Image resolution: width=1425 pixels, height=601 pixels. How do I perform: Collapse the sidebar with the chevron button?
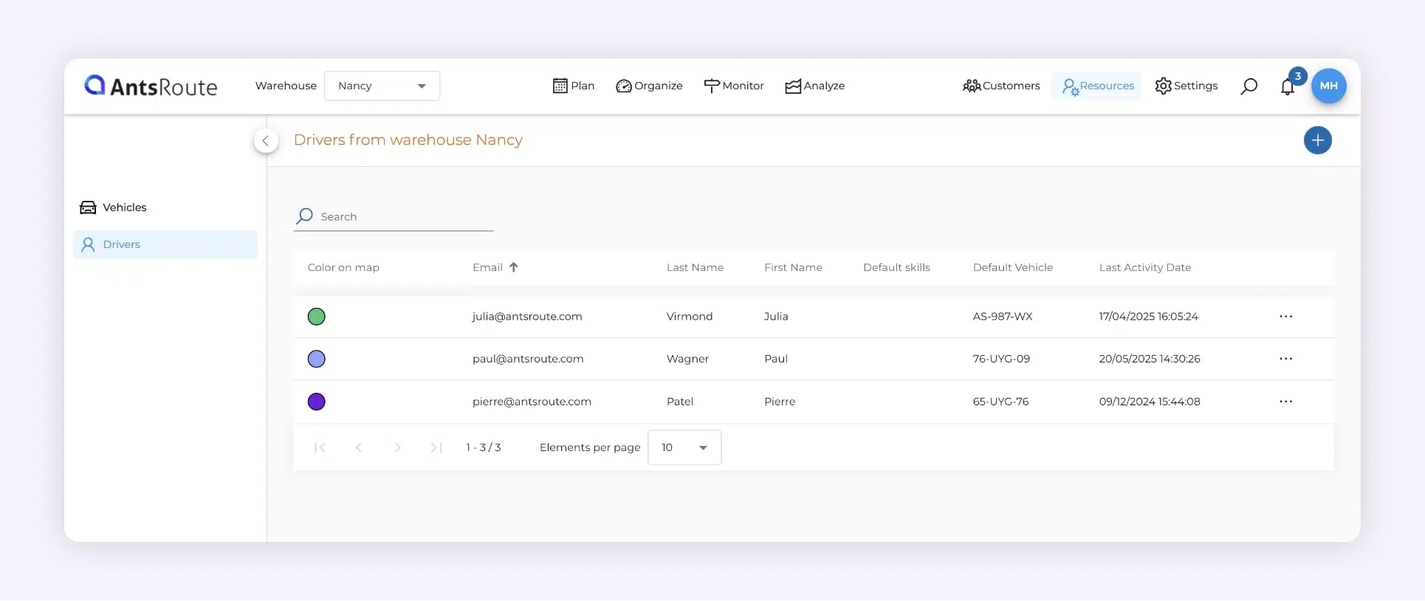(266, 140)
